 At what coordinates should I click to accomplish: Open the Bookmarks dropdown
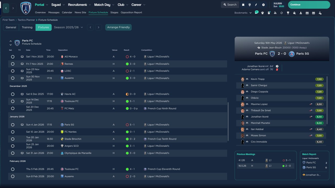point(243,13)
